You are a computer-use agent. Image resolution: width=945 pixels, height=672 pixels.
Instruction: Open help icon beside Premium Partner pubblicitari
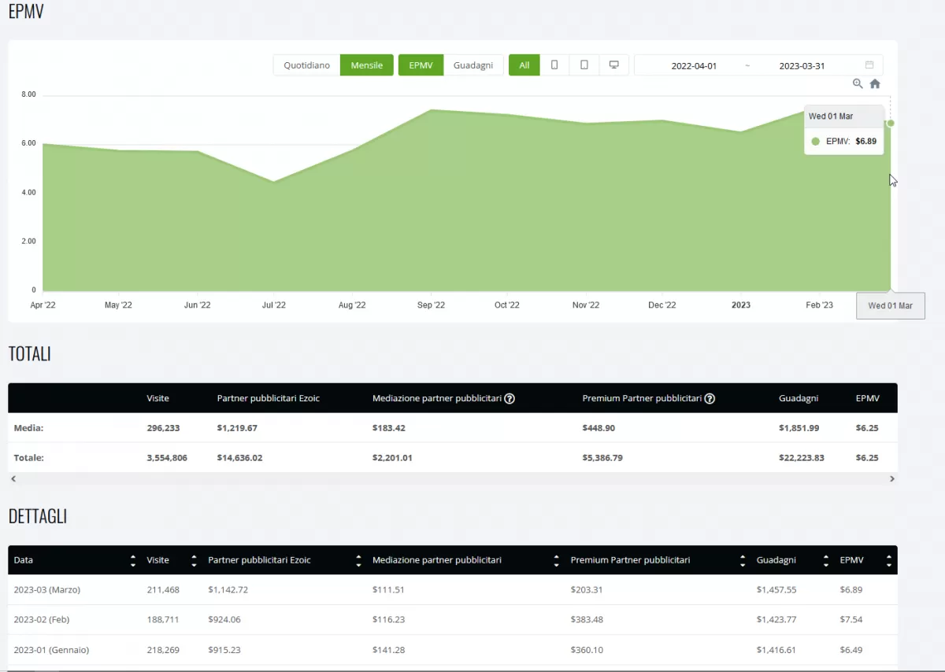coord(710,399)
